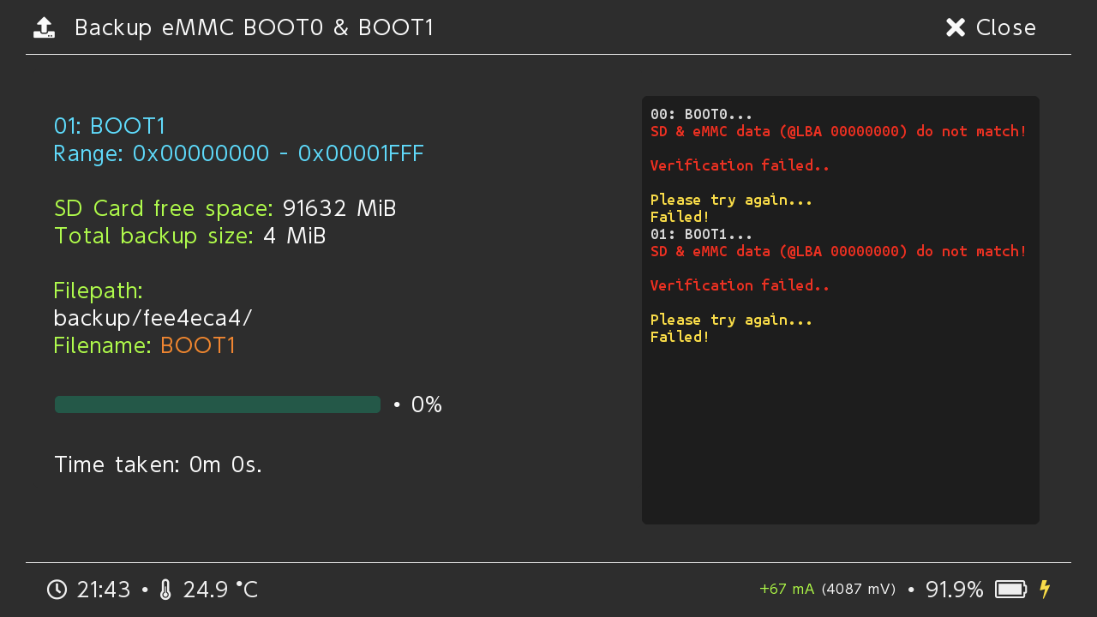Click the X icon next to Close
Image resolution: width=1097 pixels, height=617 pixels.
[955, 27]
